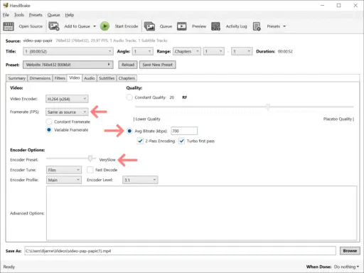Click the 'Duration:' label

(265, 51)
